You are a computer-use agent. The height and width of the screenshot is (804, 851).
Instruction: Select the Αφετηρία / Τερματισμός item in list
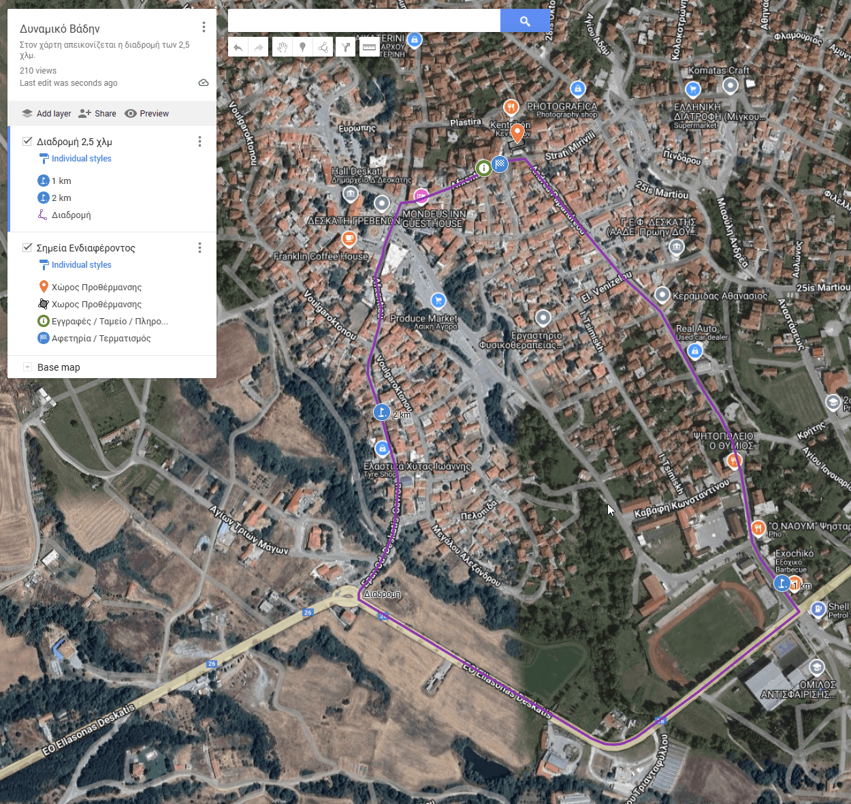(x=101, y=339)
